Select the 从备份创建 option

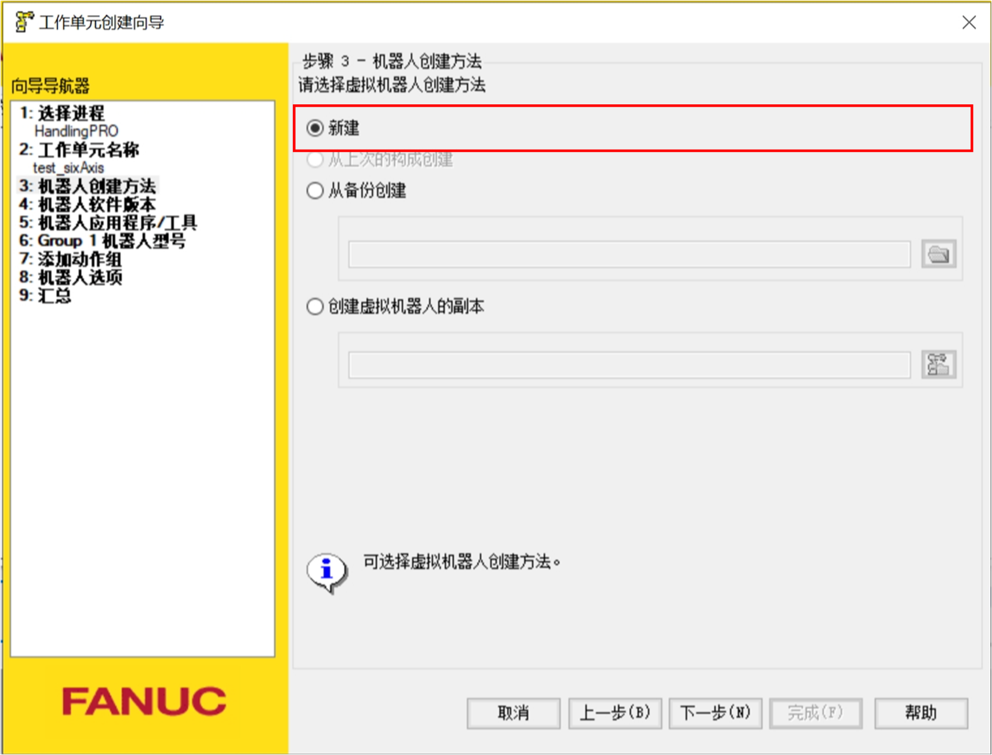(314, 190)
